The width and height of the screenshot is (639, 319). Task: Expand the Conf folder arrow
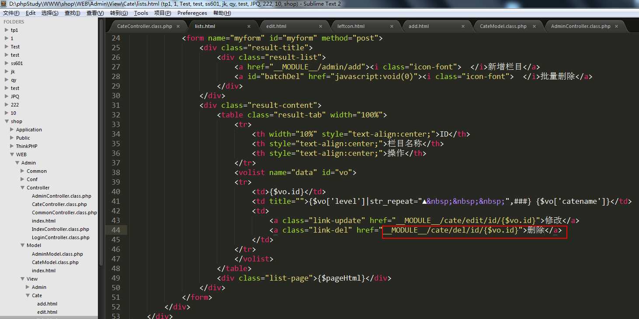(22, 179)
